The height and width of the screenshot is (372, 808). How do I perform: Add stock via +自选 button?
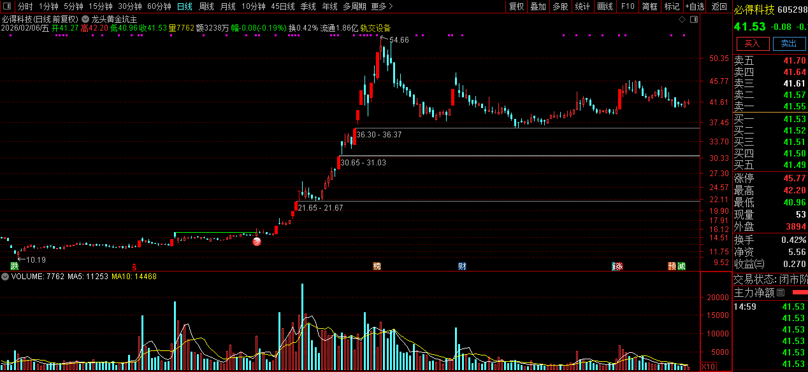[x=695, y=6]
